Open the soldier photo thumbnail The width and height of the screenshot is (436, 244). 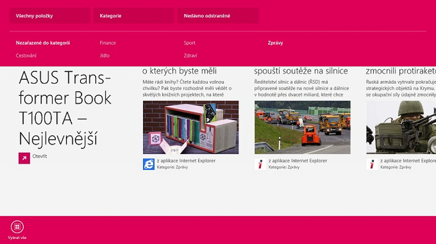click(x=401, y=127)
